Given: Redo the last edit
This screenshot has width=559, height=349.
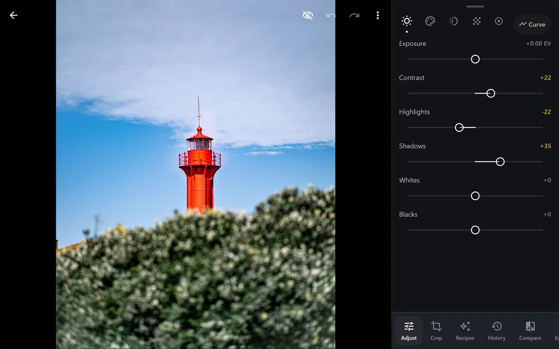Looking at the screenshot, I should 354,16.
